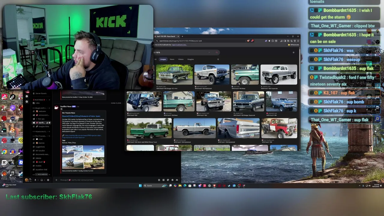Open Microsoft Edge from the taskbar
The width and height of the screenshot is (384, 216).
tap(185, 186)
